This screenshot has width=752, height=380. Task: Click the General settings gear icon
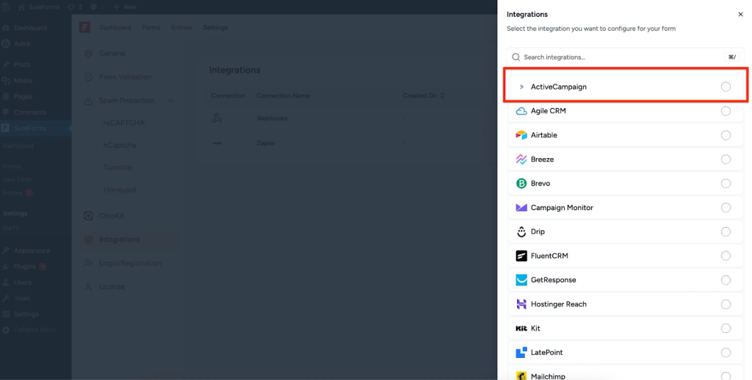tap(88, 53)
